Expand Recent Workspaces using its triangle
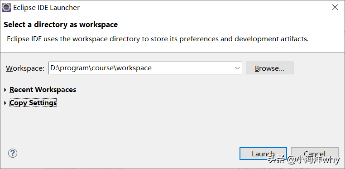 pyautogui.click(x=5, y=90)
